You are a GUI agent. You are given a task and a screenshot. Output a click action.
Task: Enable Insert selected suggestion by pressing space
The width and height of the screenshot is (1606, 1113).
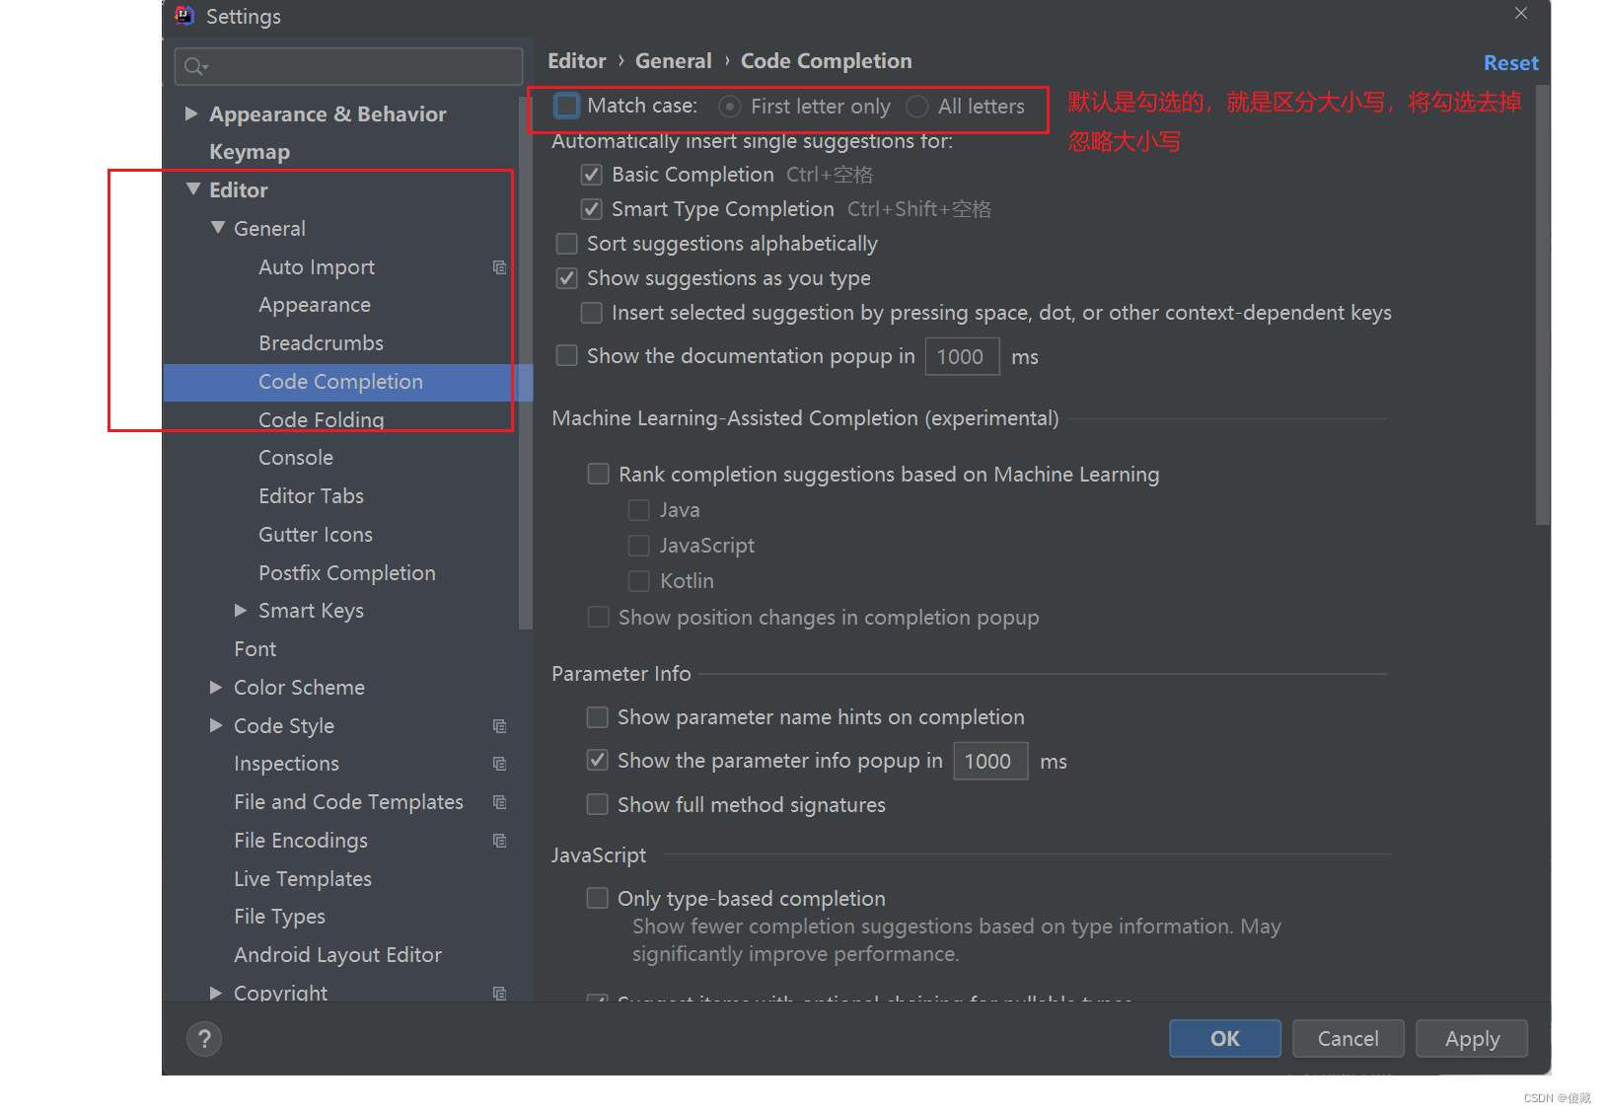592,313
